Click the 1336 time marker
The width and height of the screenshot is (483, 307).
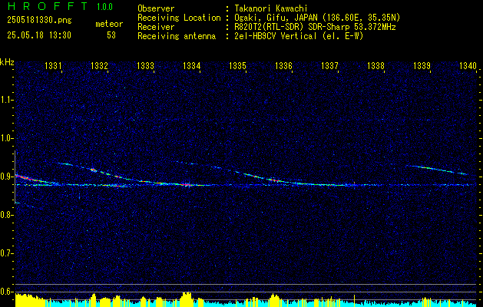click(283, 65)
